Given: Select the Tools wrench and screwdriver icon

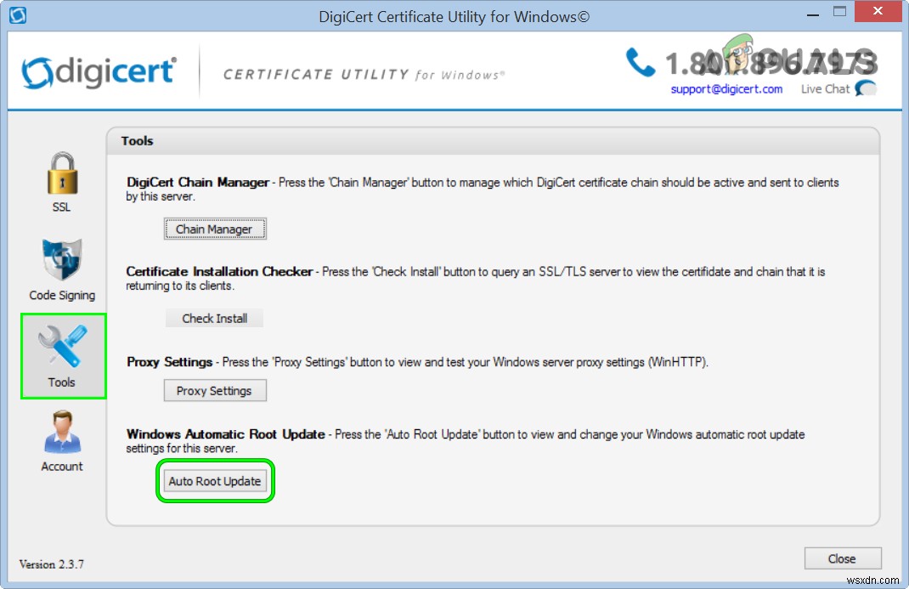Looking at the screenshot, I should [x=63, y=347].
